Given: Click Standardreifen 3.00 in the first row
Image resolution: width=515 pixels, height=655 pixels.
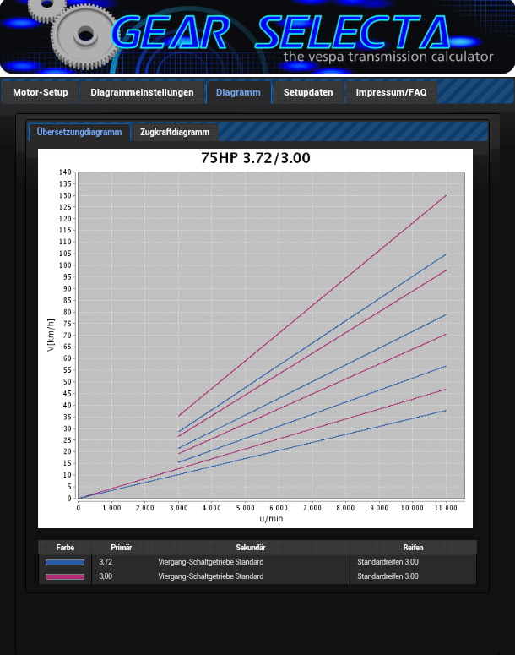Looking at the screenshot, I should (388, 562).
